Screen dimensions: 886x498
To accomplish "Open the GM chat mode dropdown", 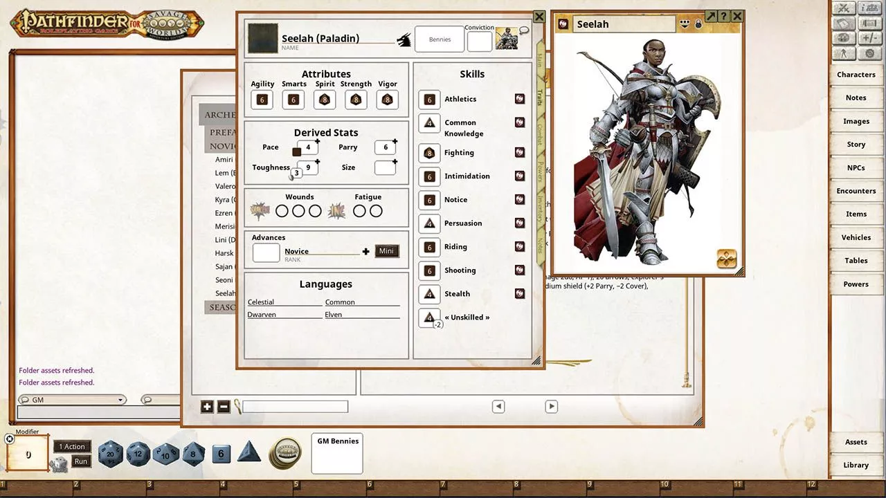I will pyautogui.click(x=120, y=400).
